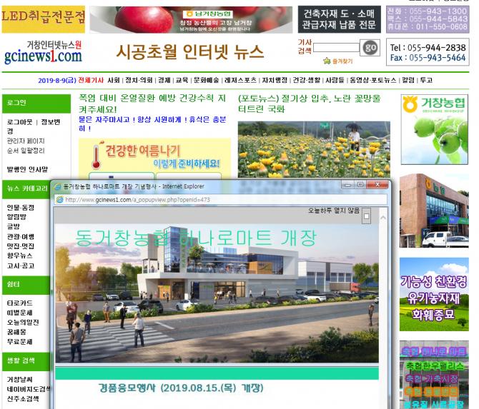Select 사회 in the navigation menu
This screenshot has width=479, height=409.
tap(114, 80)
